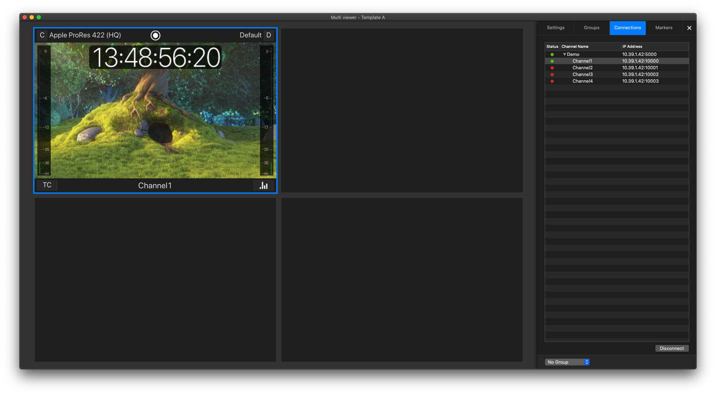
Task: Switch to the Groups tab
Action: coord(592,28)
